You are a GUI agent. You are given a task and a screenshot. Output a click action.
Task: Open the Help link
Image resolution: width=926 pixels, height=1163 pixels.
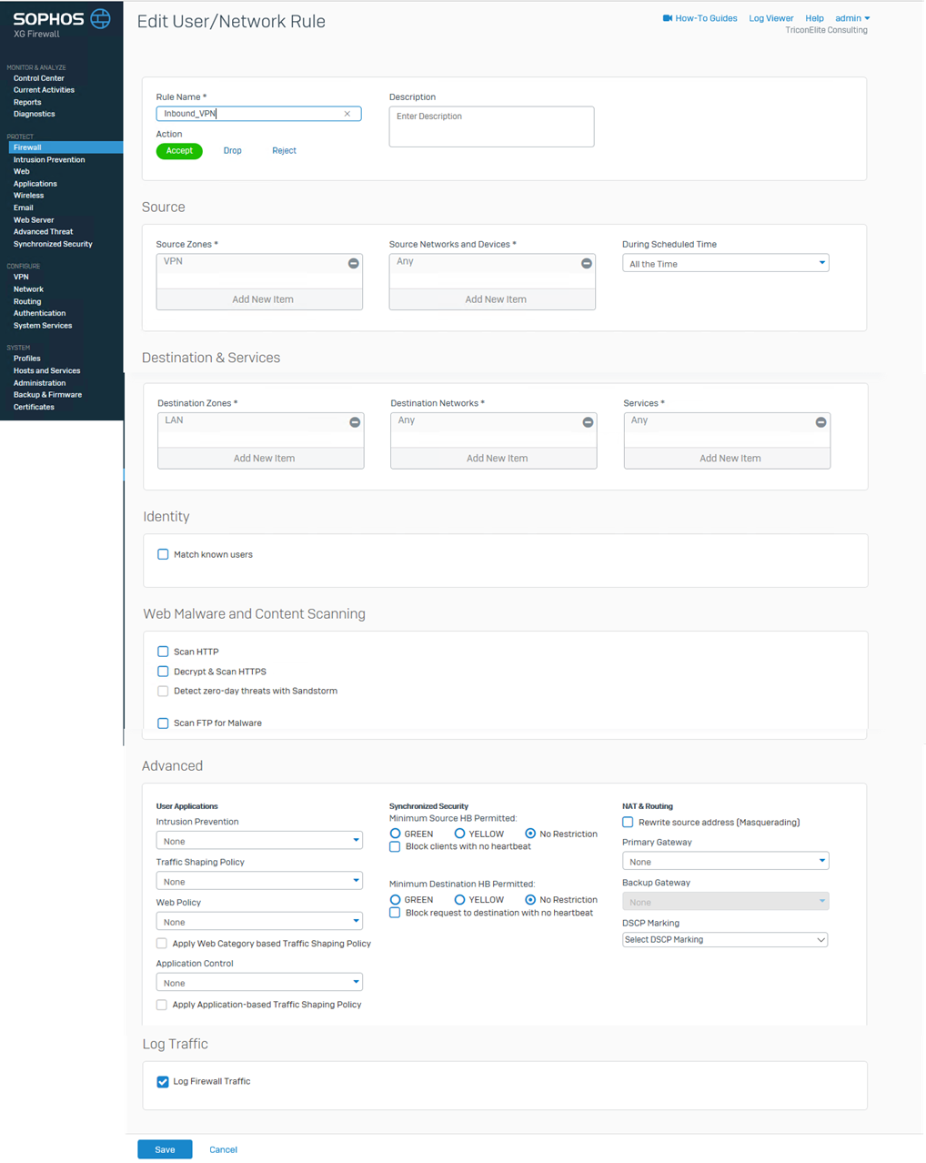(814, 18)
